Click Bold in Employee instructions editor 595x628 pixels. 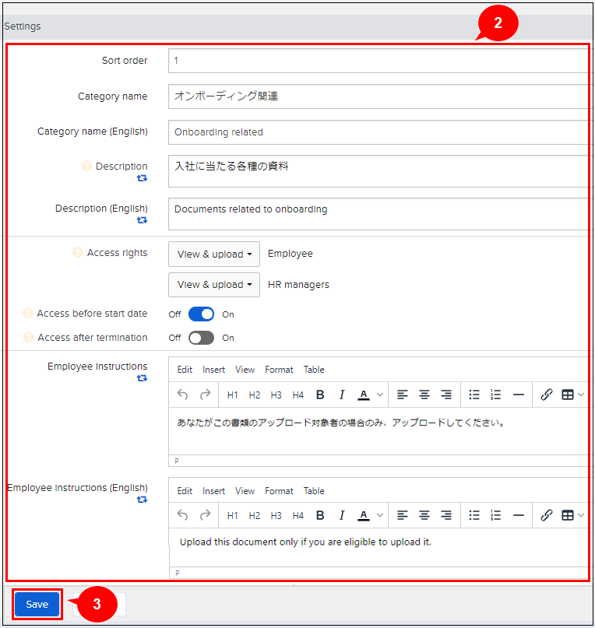(320, 395)
